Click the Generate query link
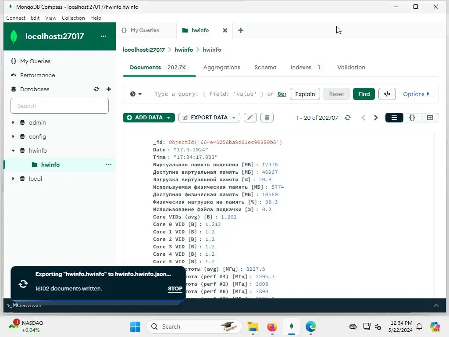Screen dimensions: 449x337 pyautogui.click(x=282, y=94)
